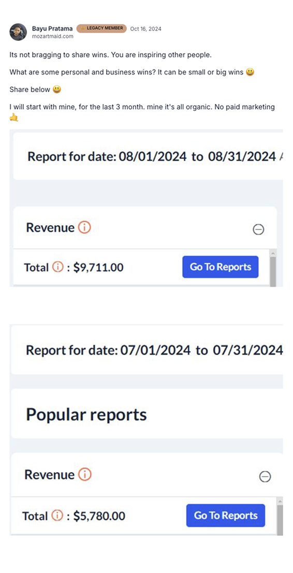Click the scroll-up arrow in the August revenue panel

(273, 253)
